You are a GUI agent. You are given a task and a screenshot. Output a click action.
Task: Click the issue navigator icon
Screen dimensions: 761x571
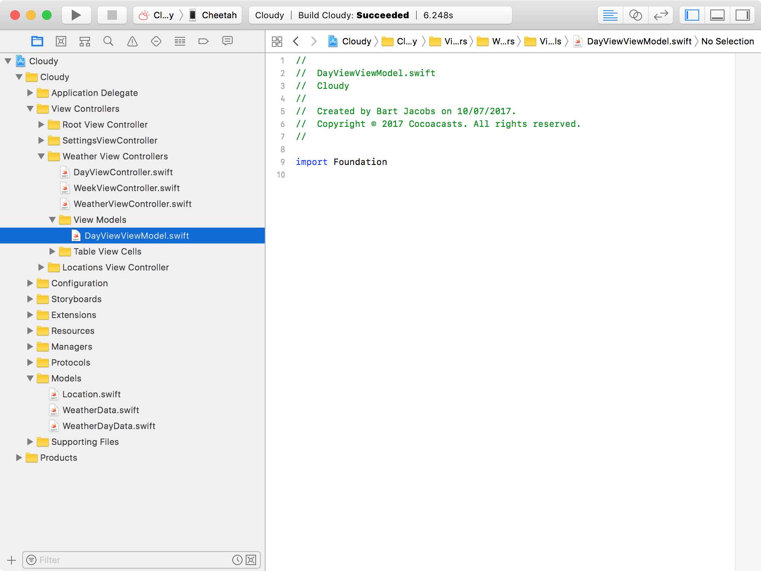tap(131, 41)
